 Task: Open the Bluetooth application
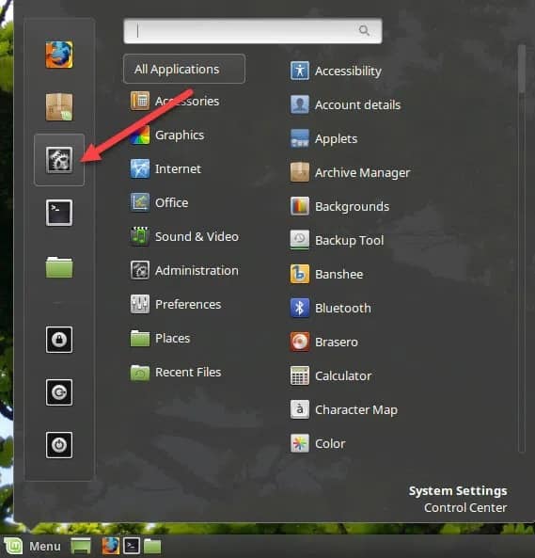click(x=330, y=308)
